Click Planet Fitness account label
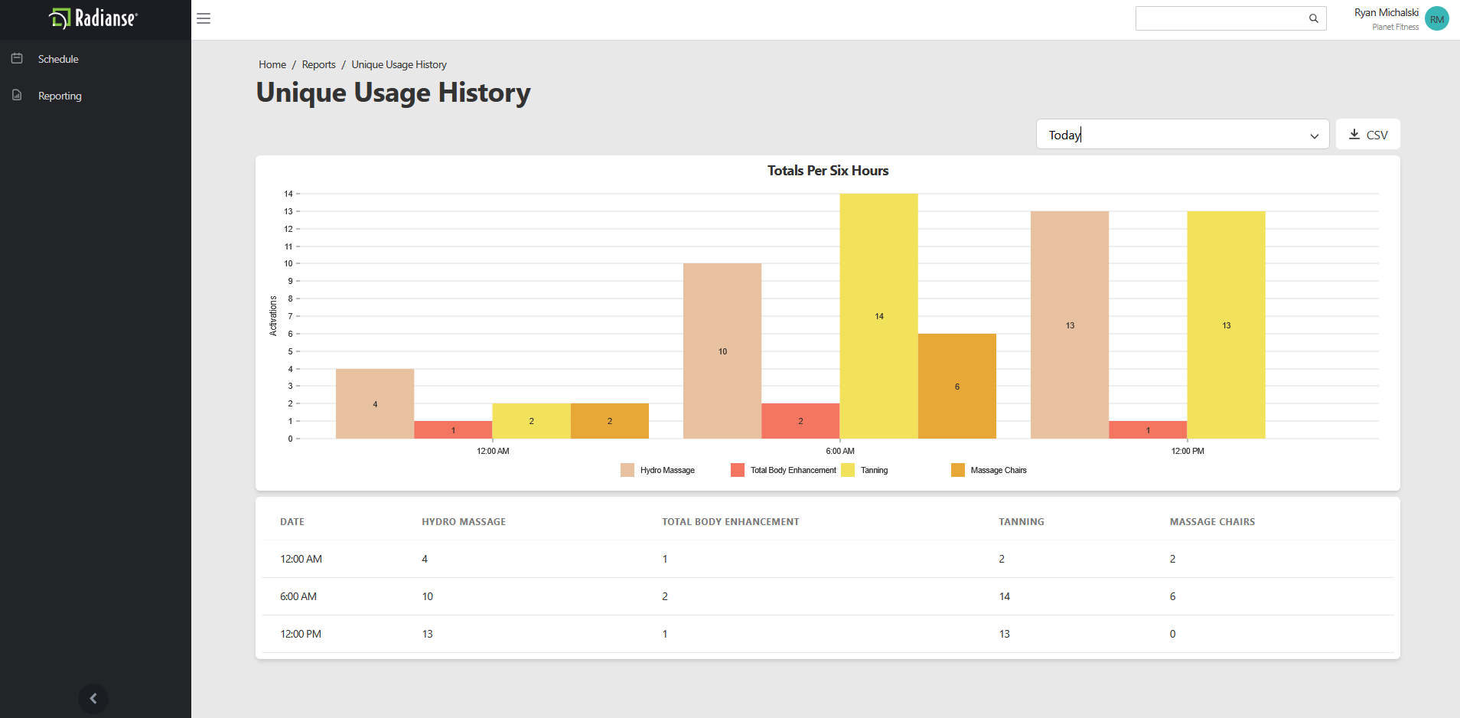 [1395, 27]
